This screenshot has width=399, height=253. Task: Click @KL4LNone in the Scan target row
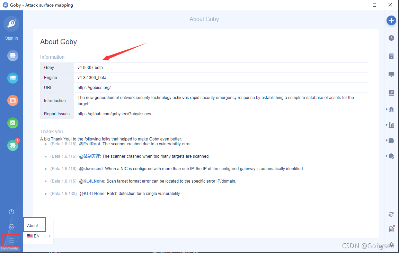[x=91, y=181]
